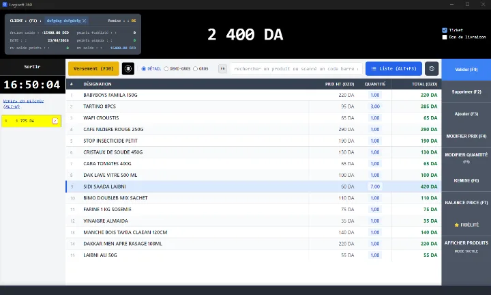Click Versement (F10) button
The image size is (491, 295).
tap(93, 69)
